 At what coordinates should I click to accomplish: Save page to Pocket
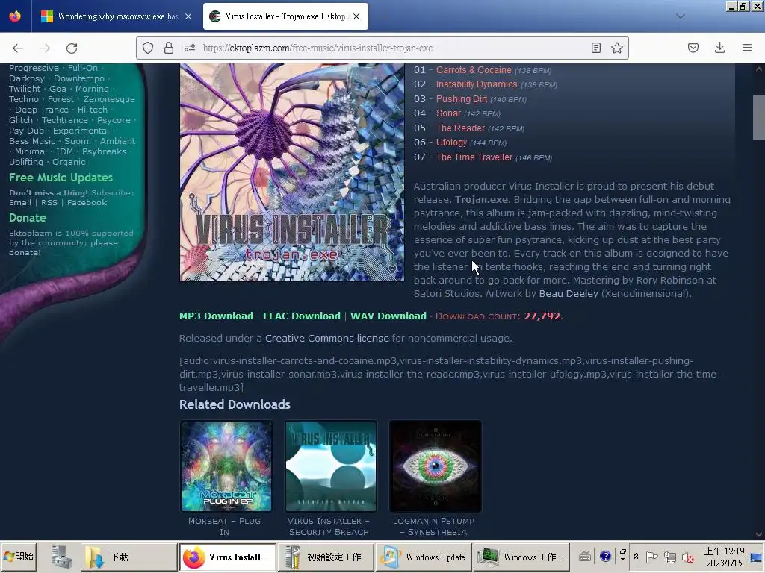[x=693, y=48]
